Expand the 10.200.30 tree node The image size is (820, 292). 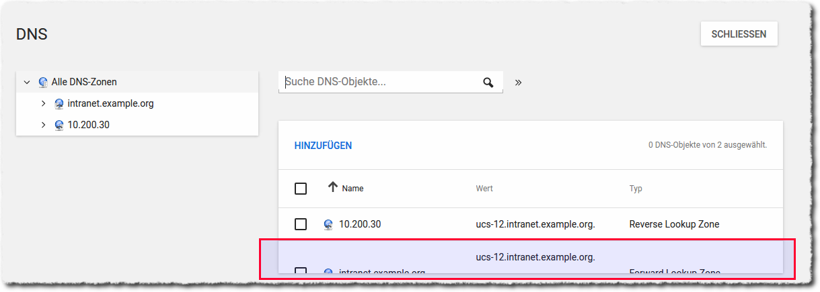click(43, 125)
